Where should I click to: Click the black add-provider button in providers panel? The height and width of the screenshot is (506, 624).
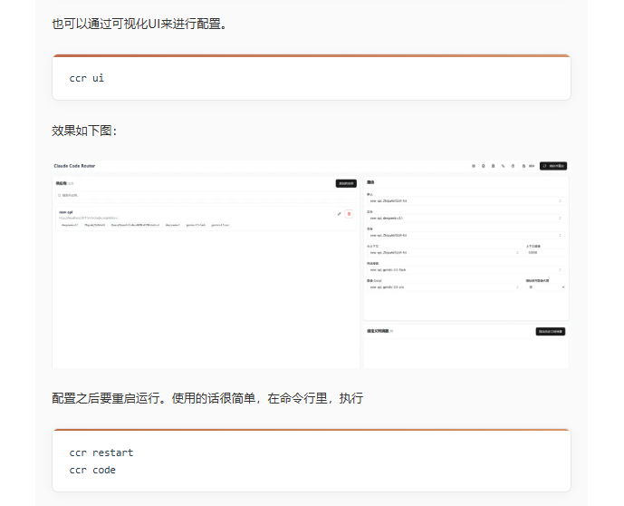346,184
